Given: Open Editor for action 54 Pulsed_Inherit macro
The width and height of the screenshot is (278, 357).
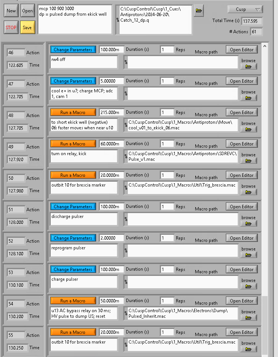Looking at the screenshot, I should click(242, 301).
